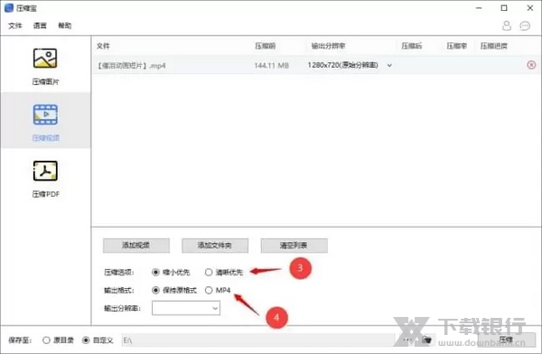The width and height of the screenshot is (542, 354).
Task: Select 自定义 save location
Action: [x=98, y=340]
